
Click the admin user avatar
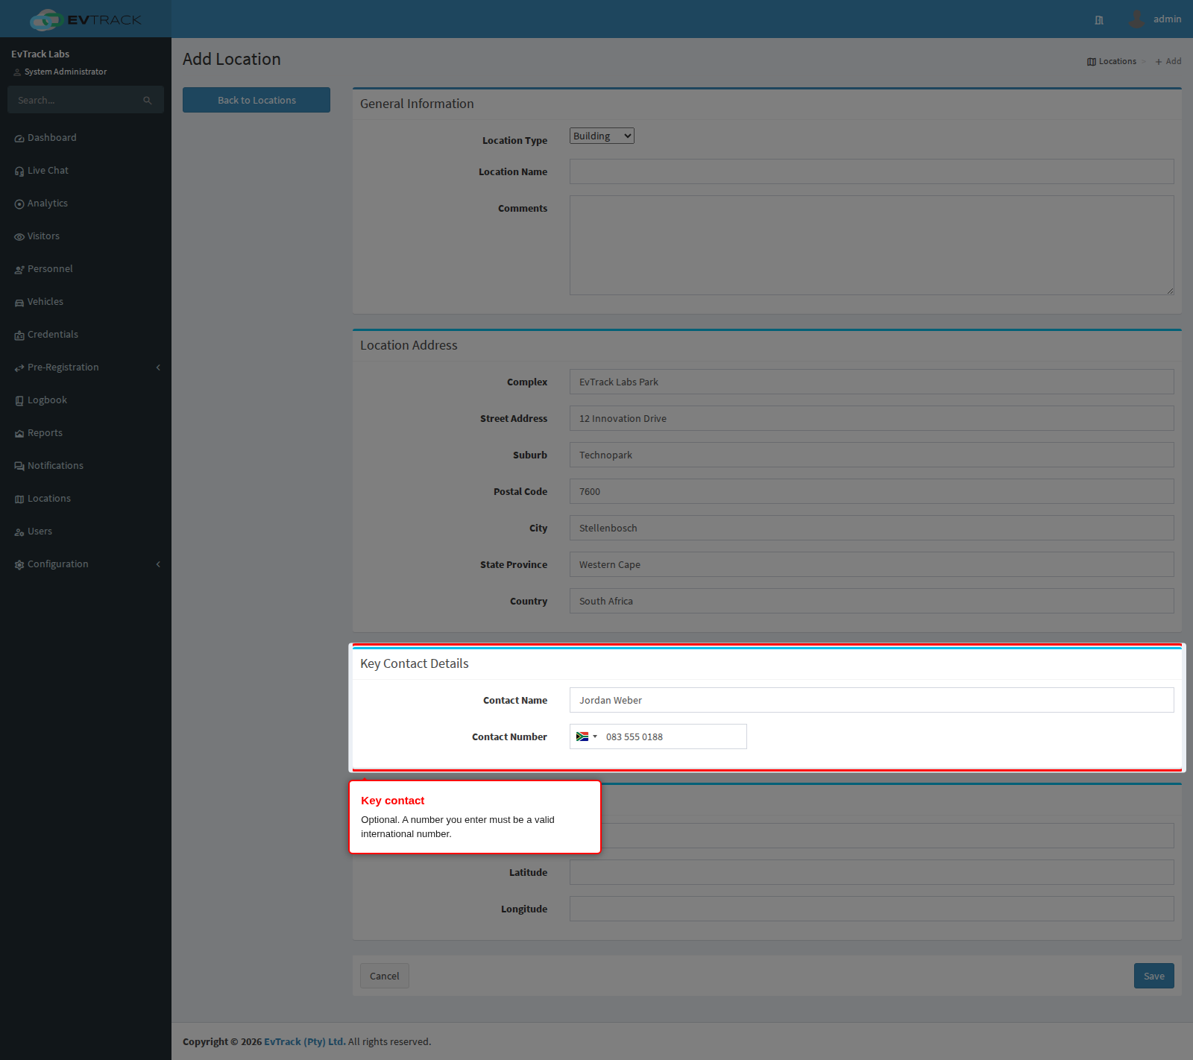pos(1136,19)
